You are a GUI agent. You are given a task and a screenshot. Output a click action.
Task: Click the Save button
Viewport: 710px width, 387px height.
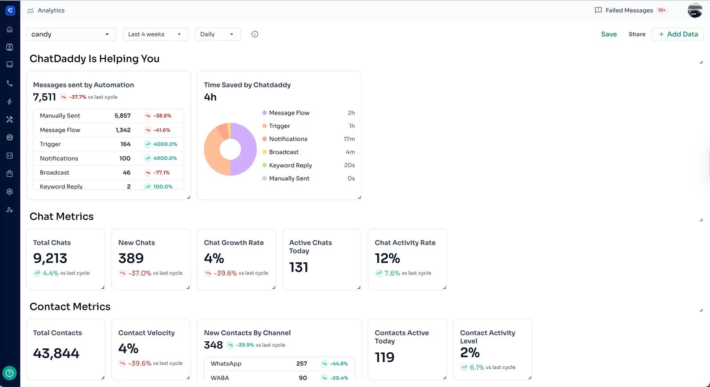click(609, 34)
